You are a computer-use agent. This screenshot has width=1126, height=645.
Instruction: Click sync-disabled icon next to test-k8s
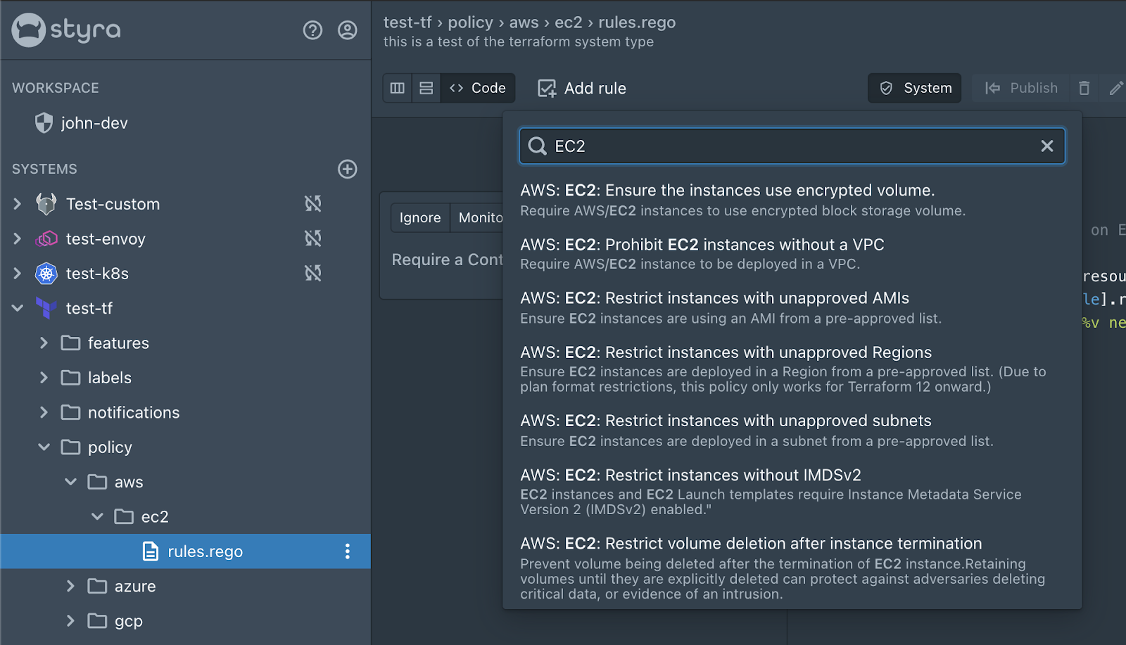pos(313,273)
